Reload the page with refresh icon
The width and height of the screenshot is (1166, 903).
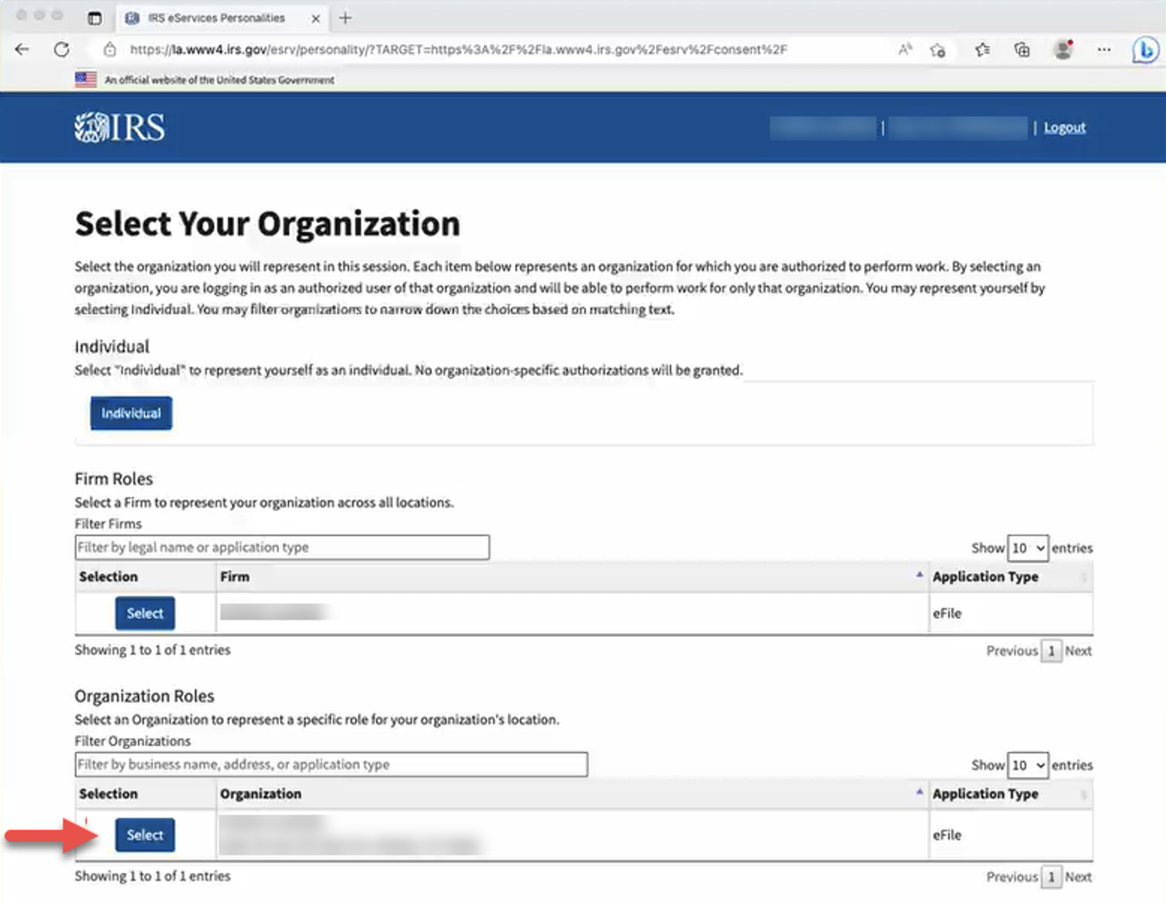point(62,50)
